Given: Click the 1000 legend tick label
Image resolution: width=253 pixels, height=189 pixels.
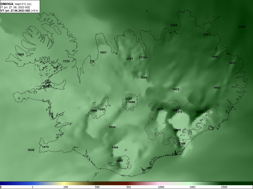Looking at the screenshot, I should coord(161,187).
